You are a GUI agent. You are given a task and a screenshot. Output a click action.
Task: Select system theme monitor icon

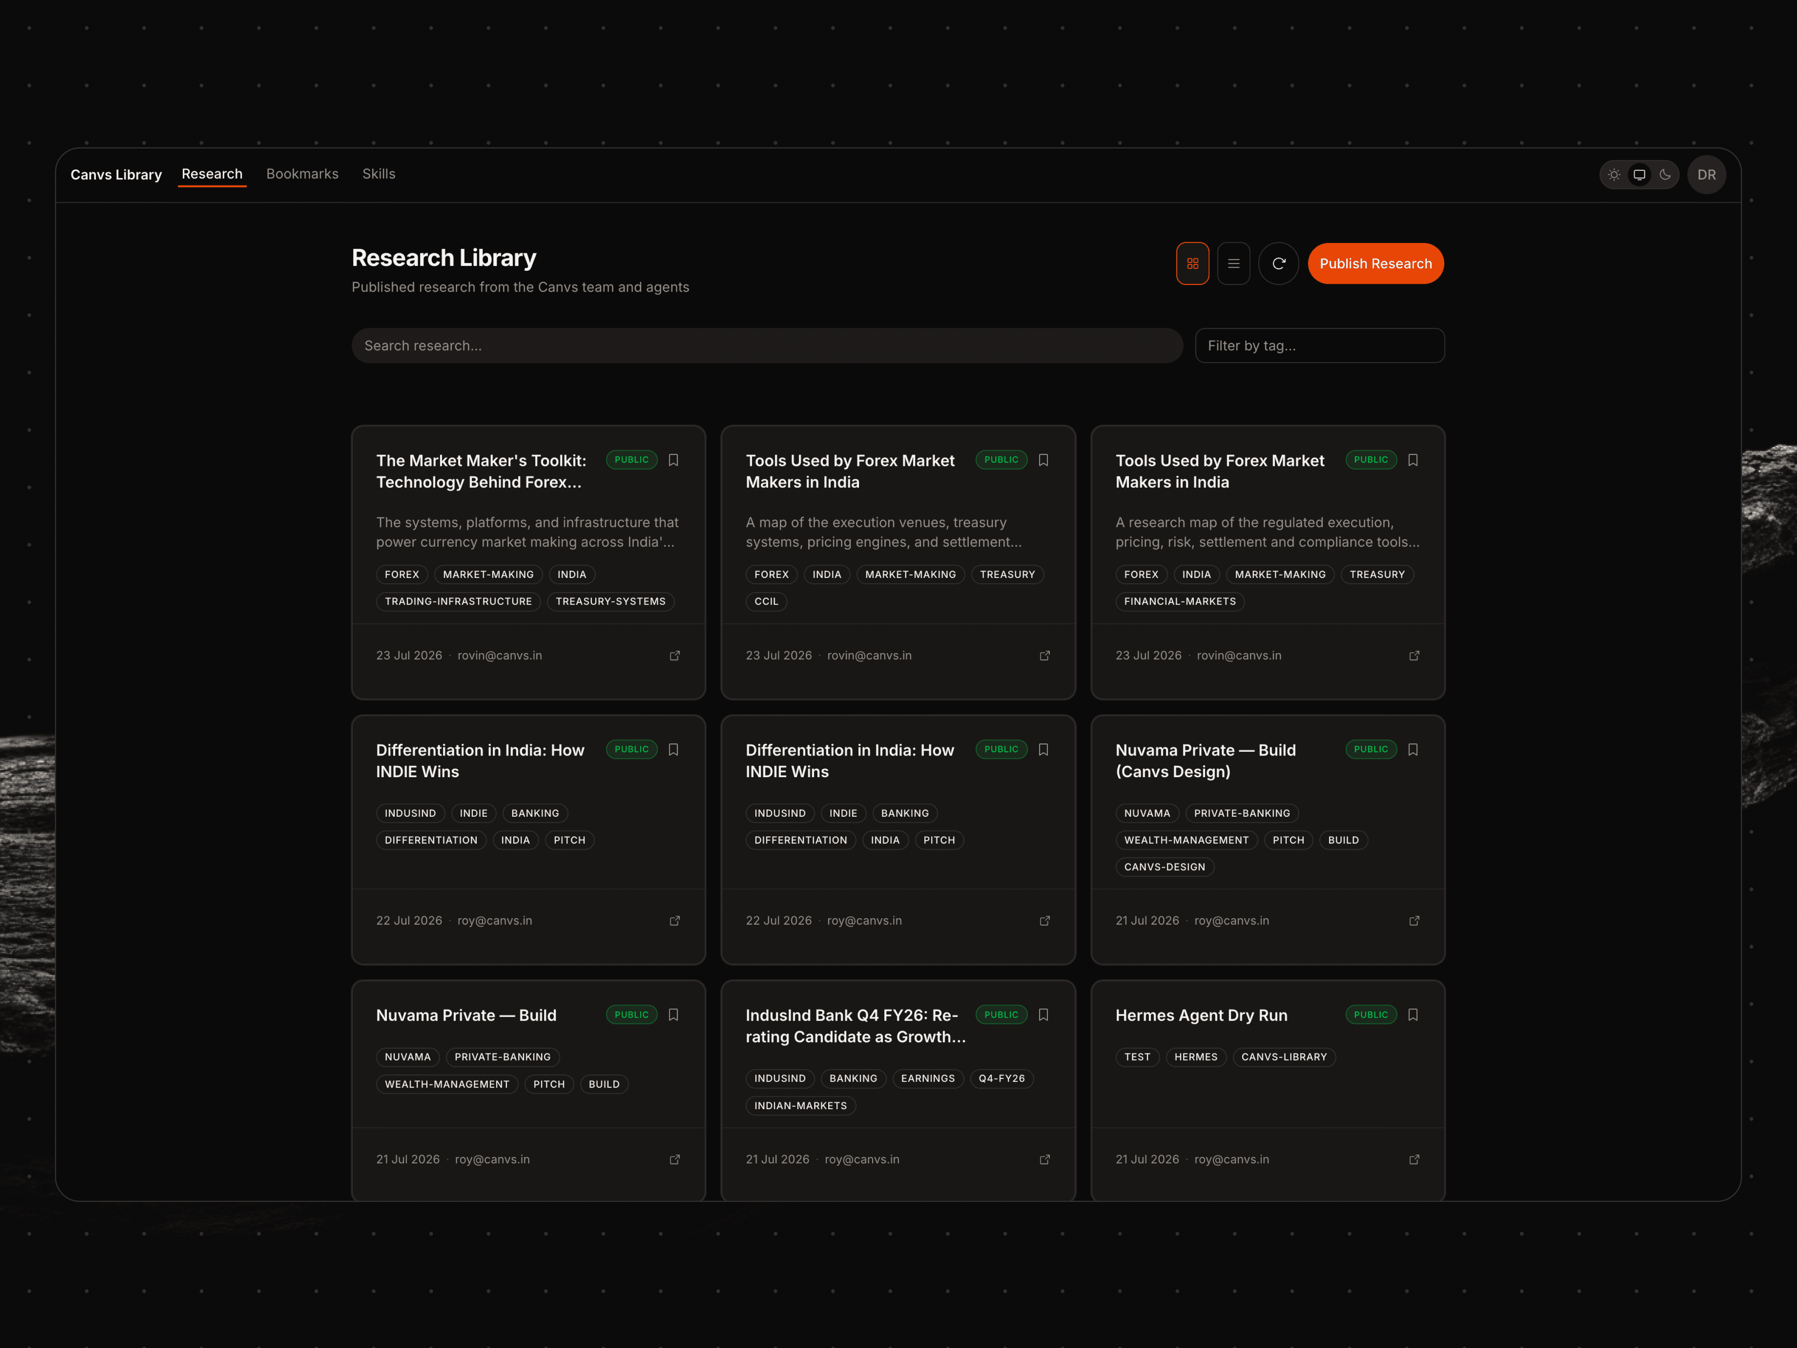(x=1639, y=175)
